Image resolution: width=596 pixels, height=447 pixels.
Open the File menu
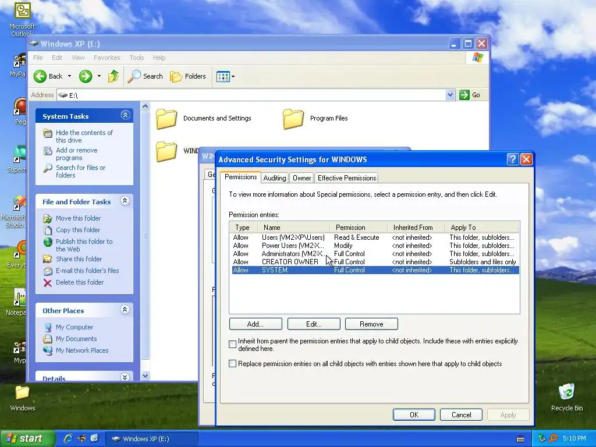point(38,58)
